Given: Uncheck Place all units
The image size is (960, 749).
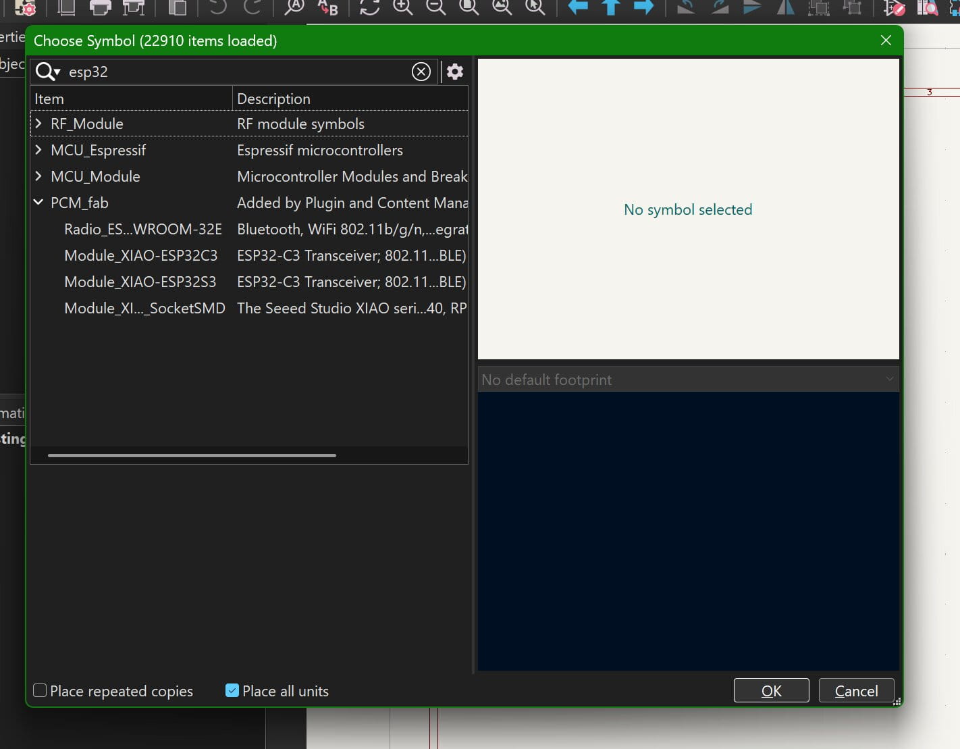Looking at the screenshot, I should 232,690.
